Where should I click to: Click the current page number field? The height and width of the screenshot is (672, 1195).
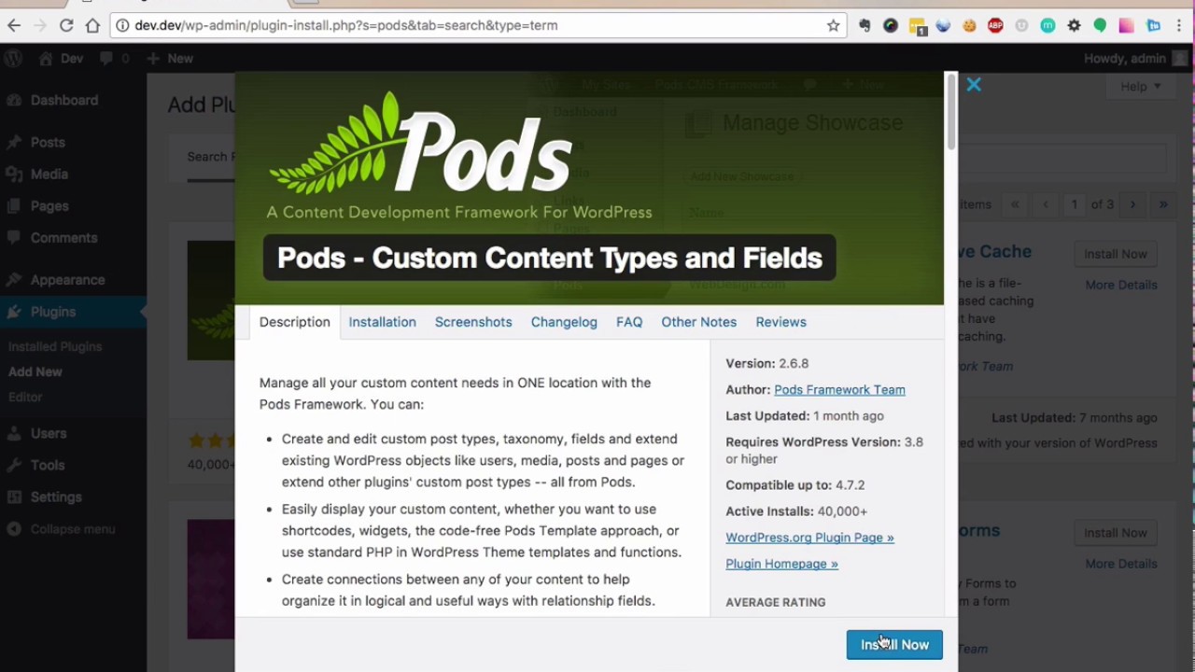click(x=1074, y=204)
